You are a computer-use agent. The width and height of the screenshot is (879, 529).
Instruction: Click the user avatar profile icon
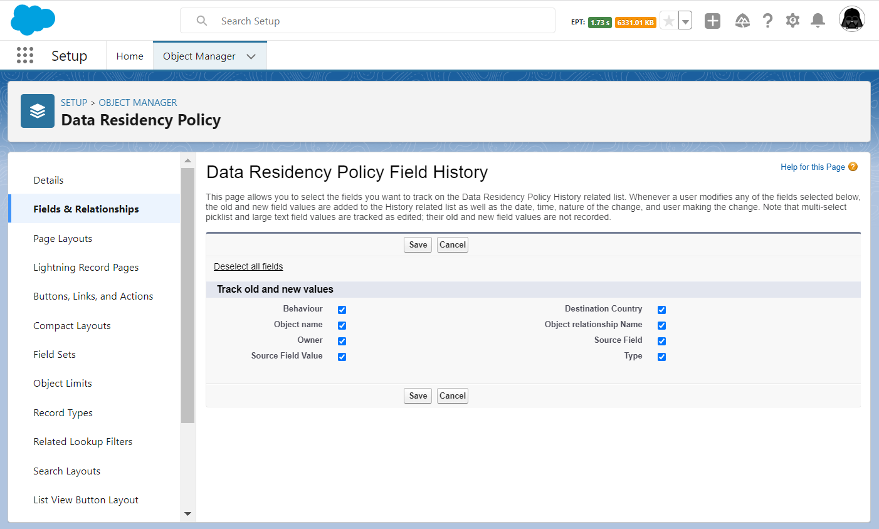851,19
